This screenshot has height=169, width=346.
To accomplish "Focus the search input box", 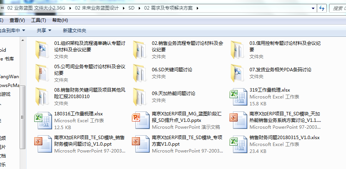I will [337, 8].
